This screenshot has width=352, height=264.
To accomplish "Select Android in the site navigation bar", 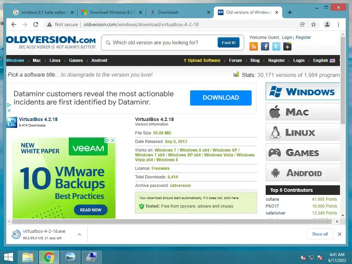I will click(x=99, y=60).
